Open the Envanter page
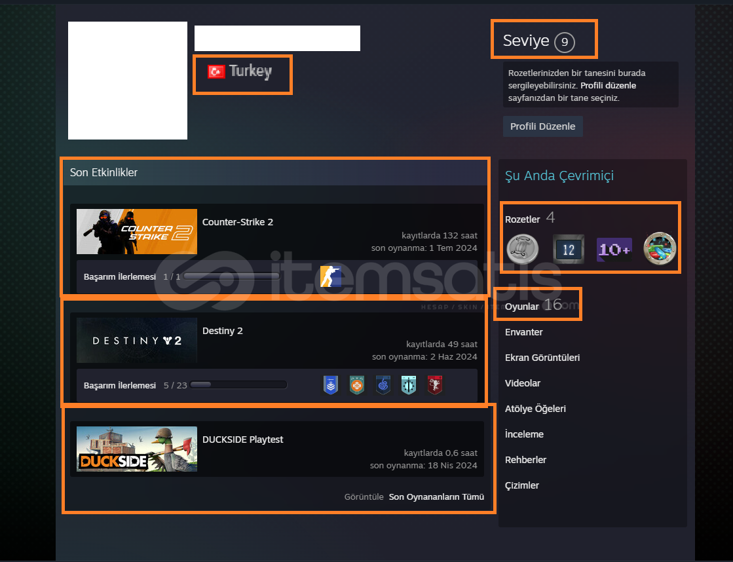The height and width of the screenshot is (562, 733). click(x=523, y=332)
